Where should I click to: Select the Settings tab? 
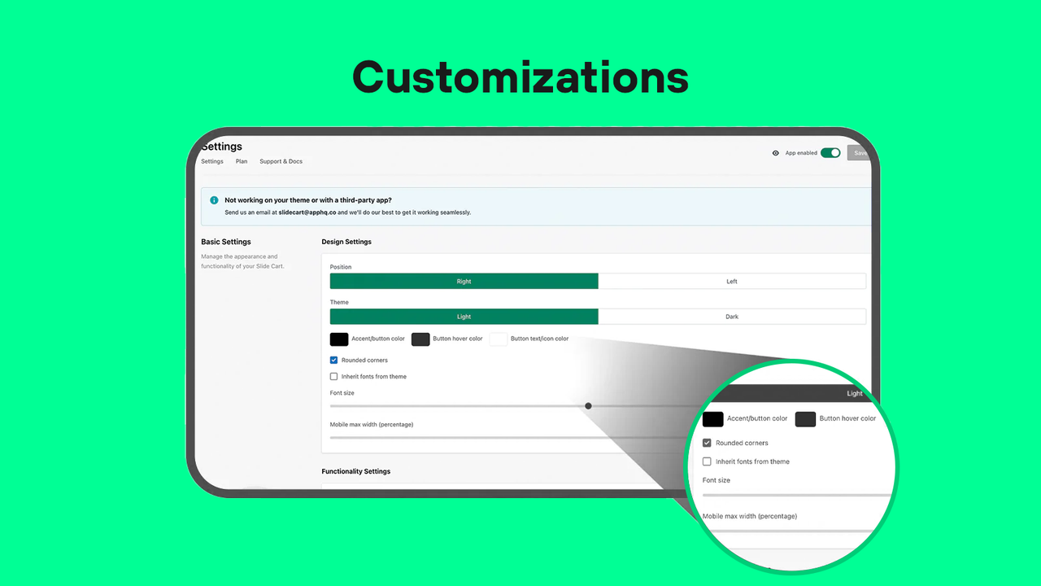pos(211,161)
